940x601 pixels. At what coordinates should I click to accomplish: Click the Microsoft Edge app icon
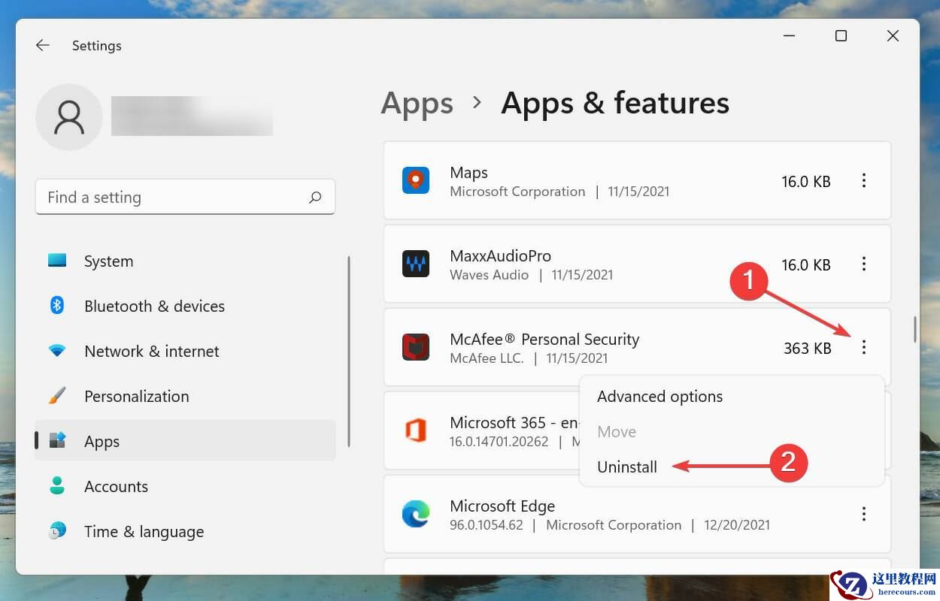(415, 515)
